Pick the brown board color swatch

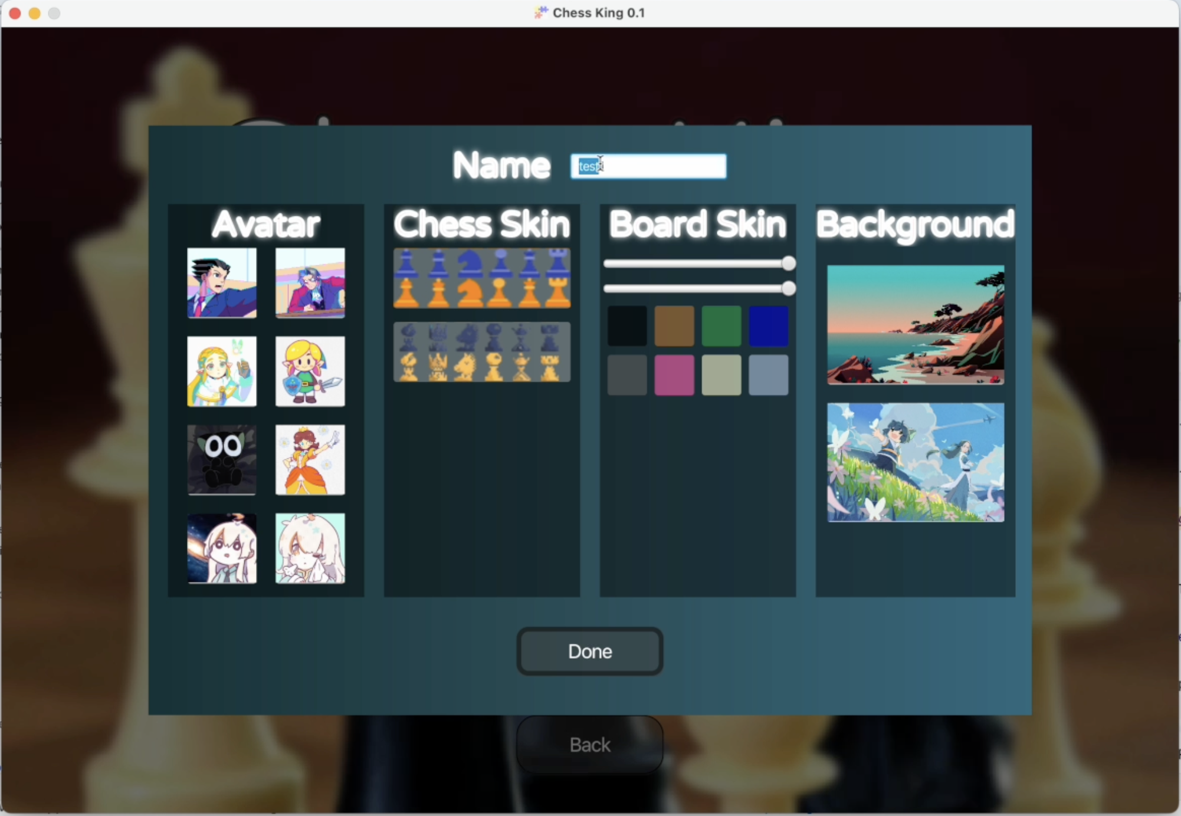coord(674,326)
